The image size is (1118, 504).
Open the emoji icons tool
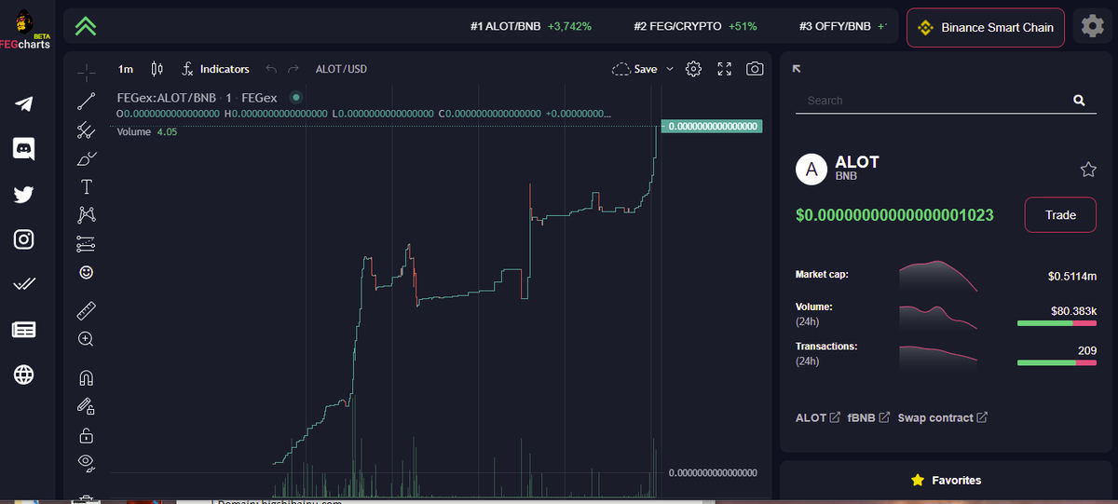86,272
